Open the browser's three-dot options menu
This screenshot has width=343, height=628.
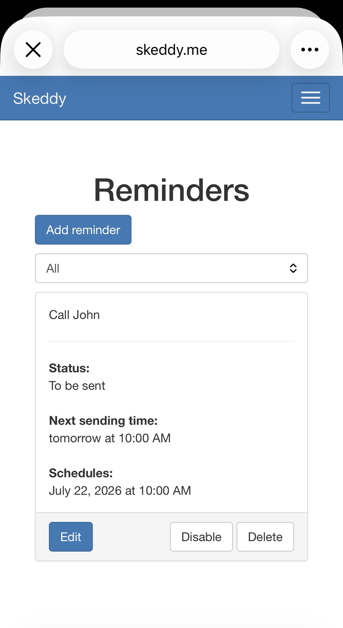tap(310, 50)
